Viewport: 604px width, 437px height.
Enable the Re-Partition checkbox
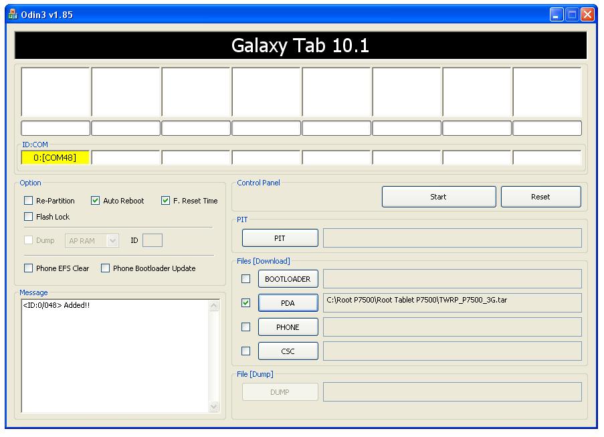click(29, 200)
